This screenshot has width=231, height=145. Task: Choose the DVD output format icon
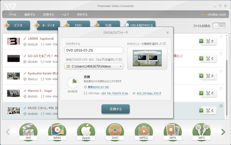coord(115,132)
